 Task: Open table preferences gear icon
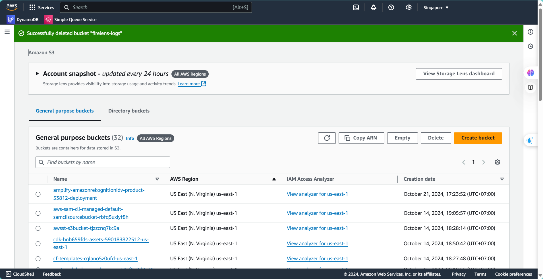[x=498, y=162]
